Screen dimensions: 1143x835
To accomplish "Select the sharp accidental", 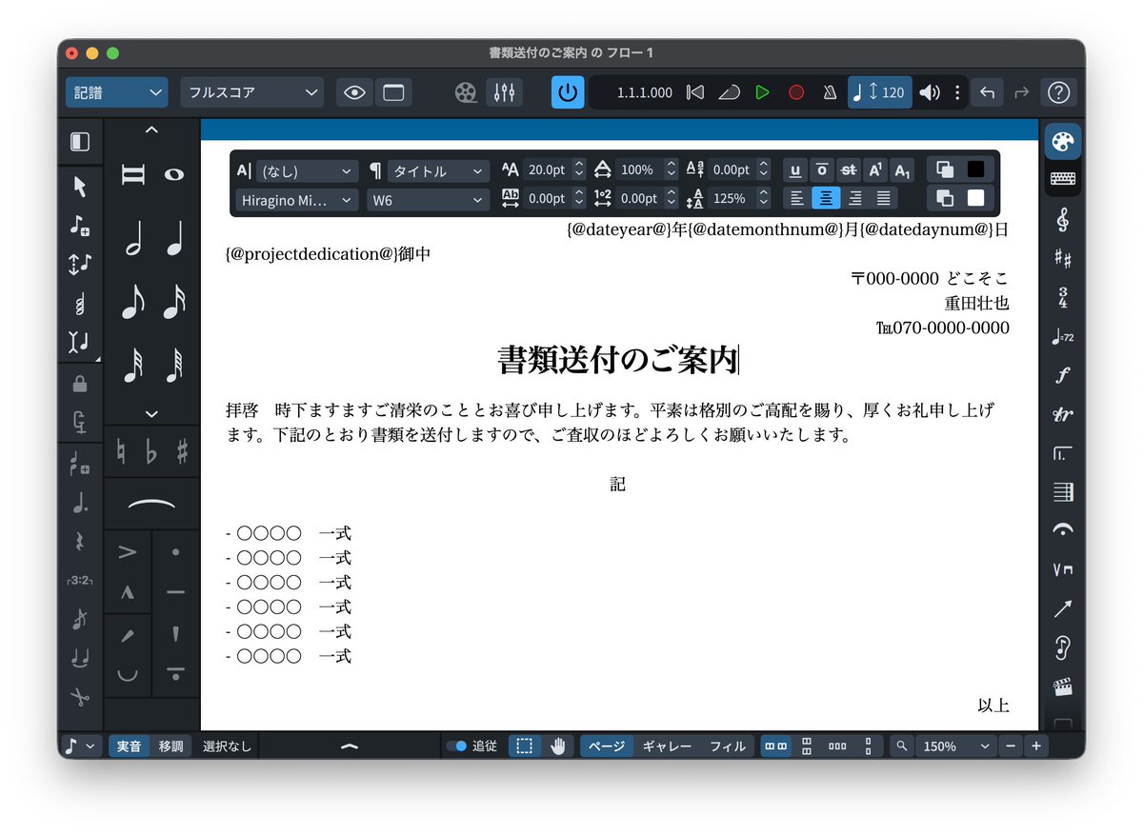I will (x=181, y=451).
